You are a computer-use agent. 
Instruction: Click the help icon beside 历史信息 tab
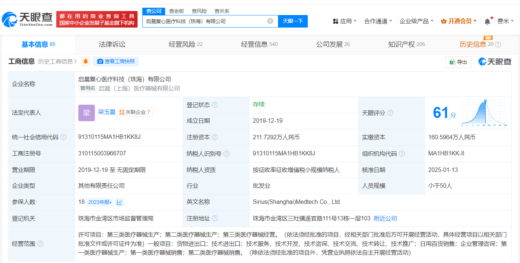(x=498, y=44)
